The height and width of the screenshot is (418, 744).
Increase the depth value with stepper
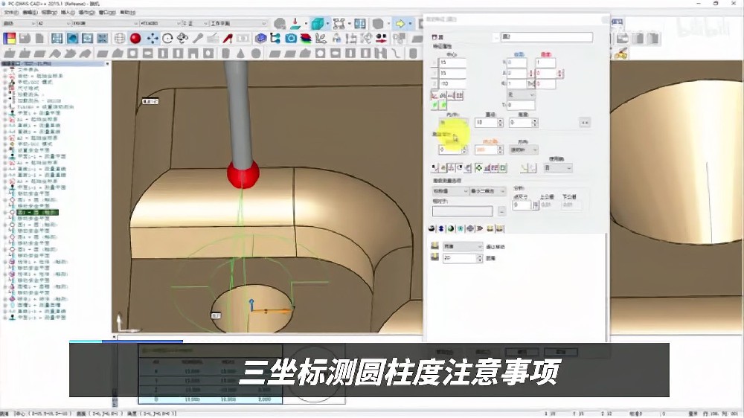pos(535,120)
